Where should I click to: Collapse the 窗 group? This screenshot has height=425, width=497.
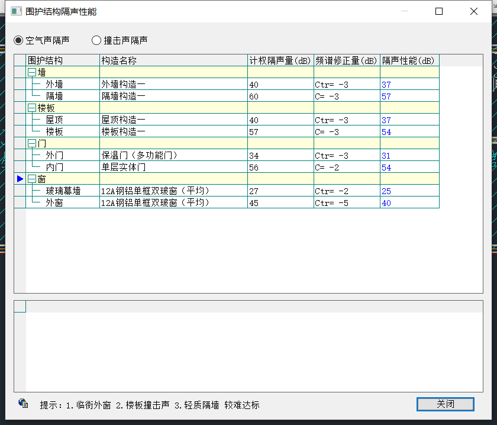click(x=32, y=179)
